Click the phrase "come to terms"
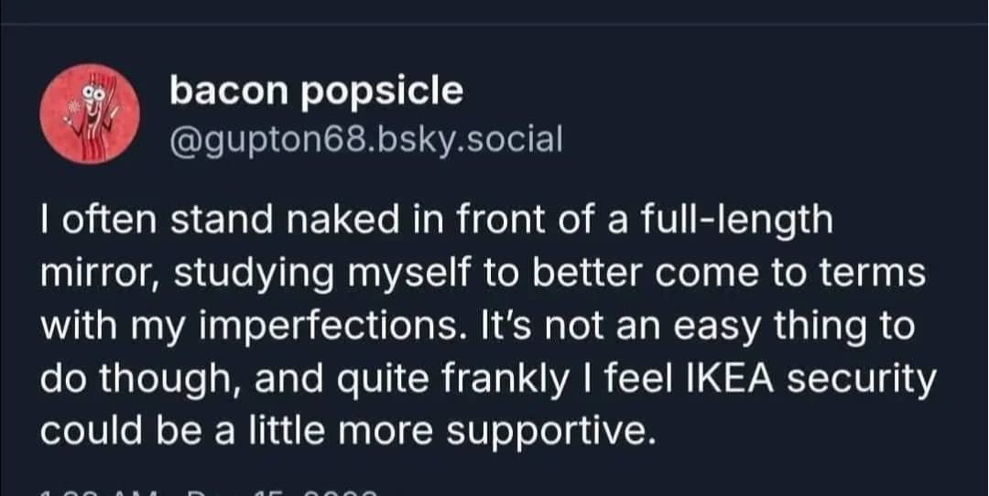Screen dimensions: 989x496 pos(789,275)
